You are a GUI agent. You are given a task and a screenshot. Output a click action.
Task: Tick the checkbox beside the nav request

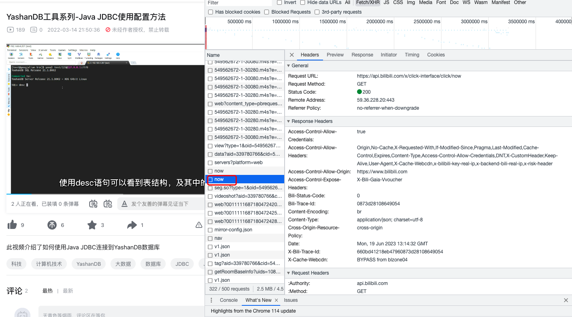point(211,238)
